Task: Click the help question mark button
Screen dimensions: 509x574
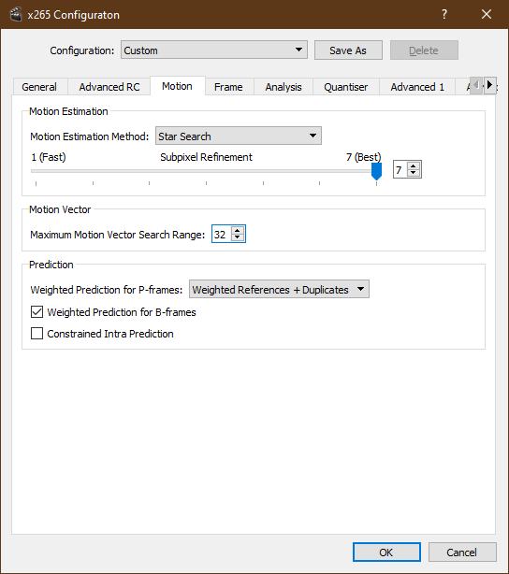Action: click(x=444, y=15)
